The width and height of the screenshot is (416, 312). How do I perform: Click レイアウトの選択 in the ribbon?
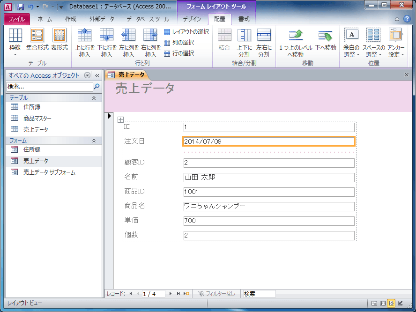tap(186, 32)
